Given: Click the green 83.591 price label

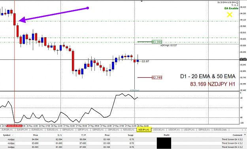Looking at the screenshot, I should (157, 42).
